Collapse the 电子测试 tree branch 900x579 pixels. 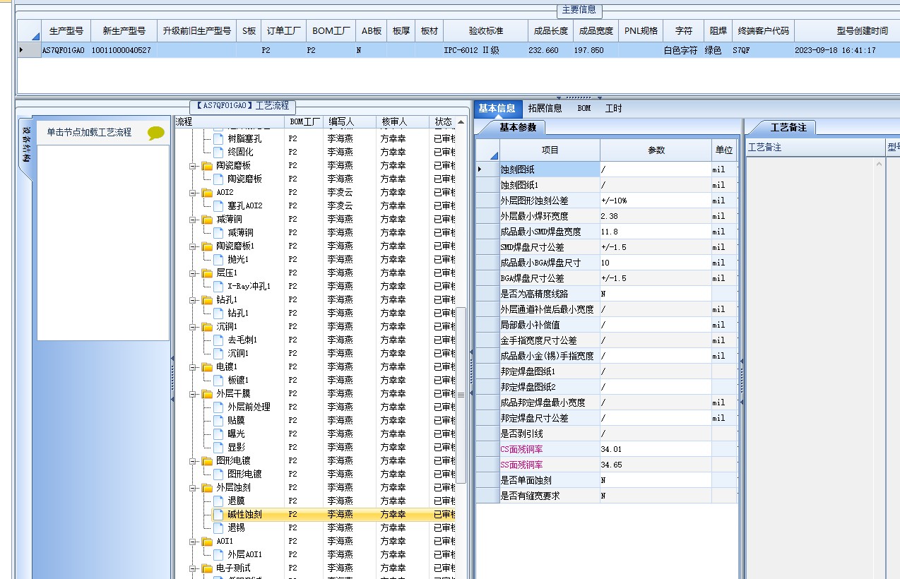tap(194, 568)
